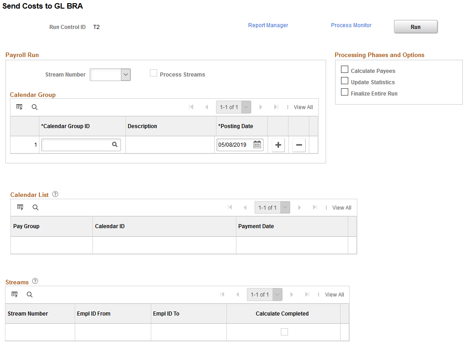Click the Run button
Image resolution: width=466 pixels, height=345 pixels.
click(x=415, y=26)
